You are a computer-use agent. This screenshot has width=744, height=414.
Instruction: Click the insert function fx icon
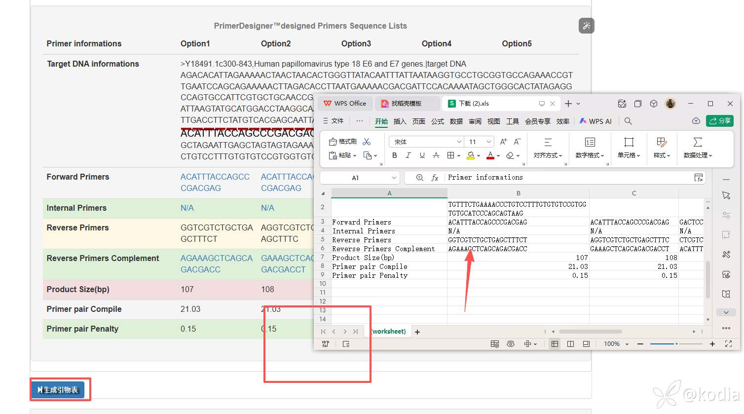pos(435,178)
